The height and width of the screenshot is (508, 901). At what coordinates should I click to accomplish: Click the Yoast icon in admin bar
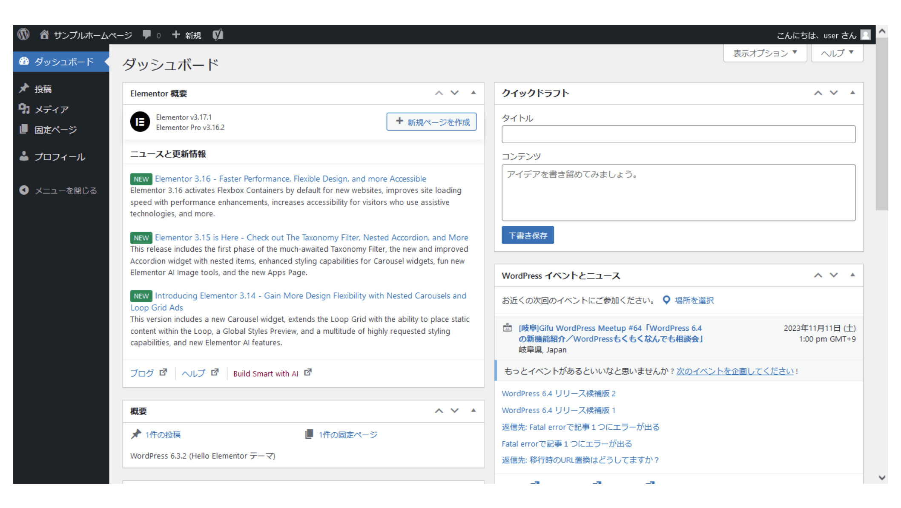tap(218, 34)
